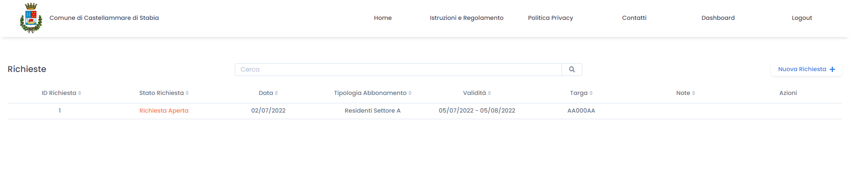Open the Home menu item
Viewport: 851px width, 174px height.
[x=383, y=18]
